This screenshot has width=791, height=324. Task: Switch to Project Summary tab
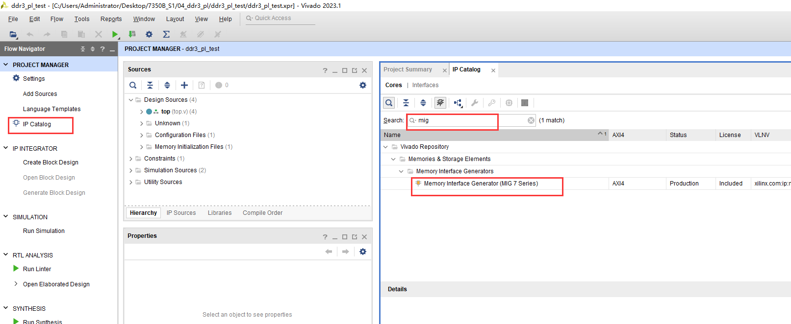408,69
